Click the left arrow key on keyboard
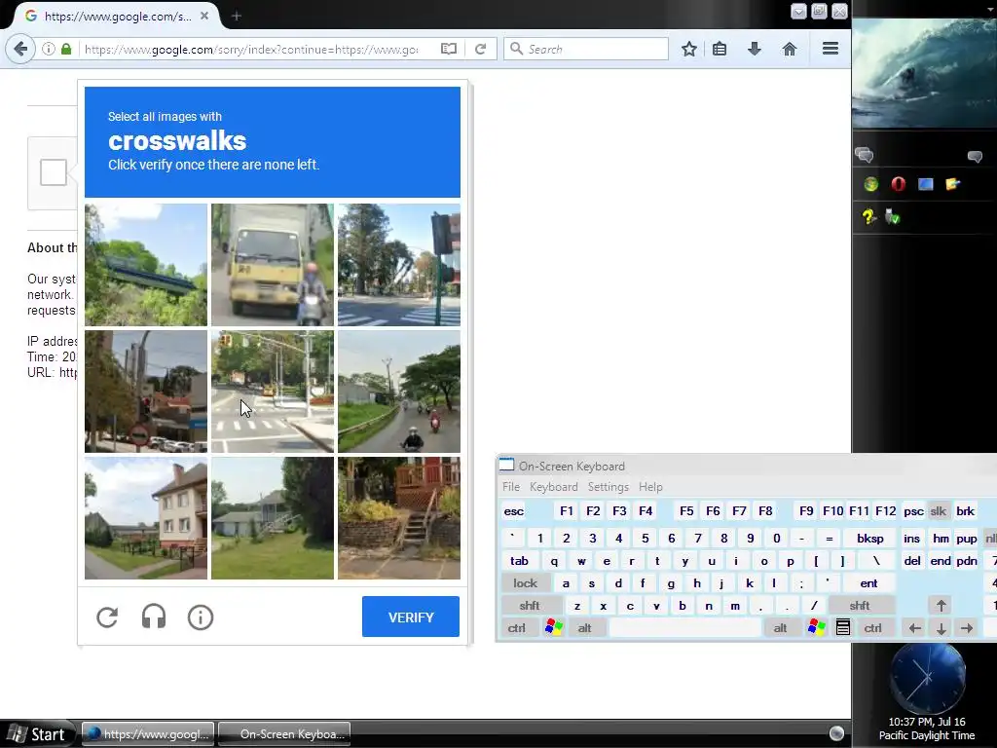 914,628
